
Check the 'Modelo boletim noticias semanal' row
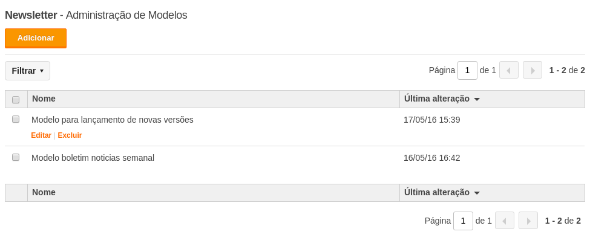tap(16, 157)
